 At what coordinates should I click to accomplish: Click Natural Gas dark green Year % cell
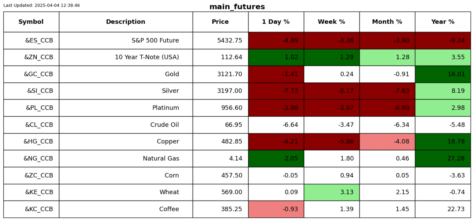click(x=443, y=158)
